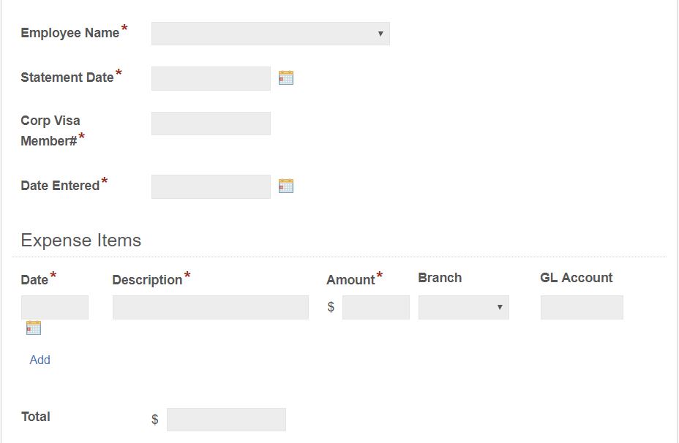Expand the Employee Name dropdown
This screenshot has height=443, width=679.
click(271, 34)
